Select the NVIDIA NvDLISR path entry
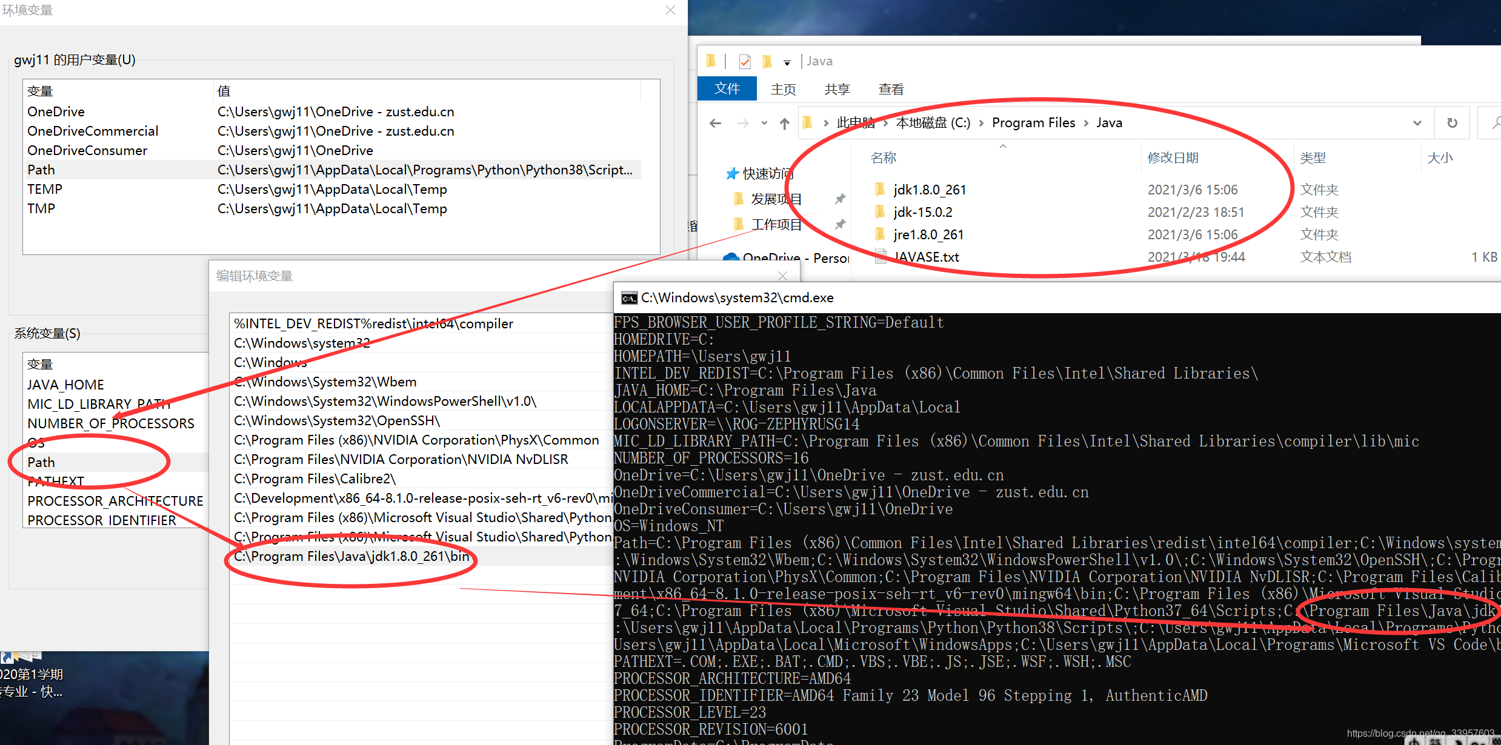This screenshot has width=1501, height=745. pos(422,459)
